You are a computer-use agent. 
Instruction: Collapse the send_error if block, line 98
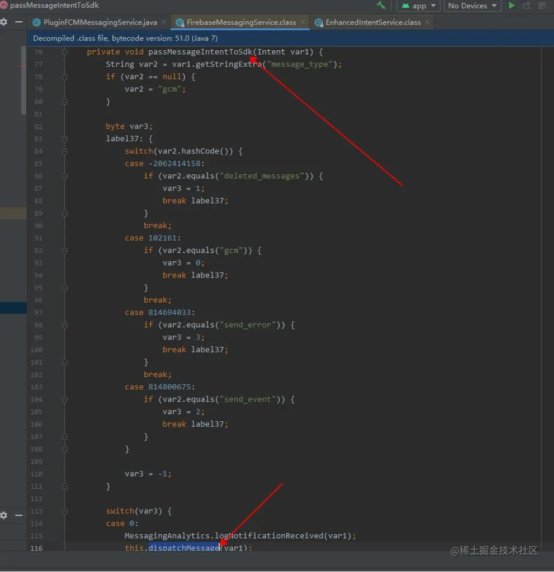click(64, 325)
